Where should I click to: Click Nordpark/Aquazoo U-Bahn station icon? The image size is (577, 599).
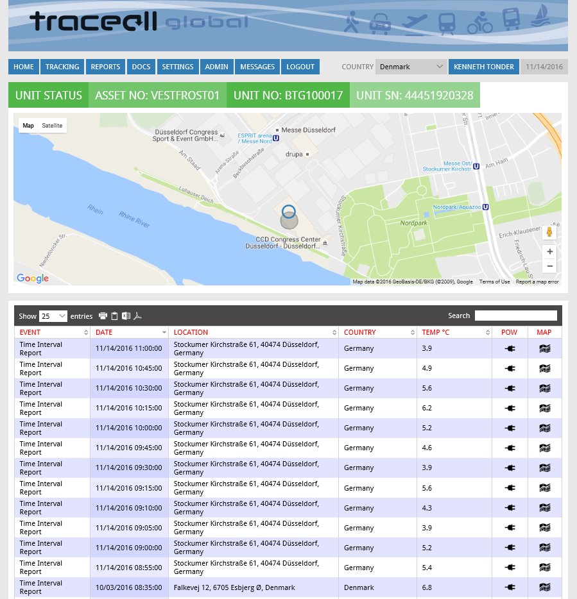point(486,207)
